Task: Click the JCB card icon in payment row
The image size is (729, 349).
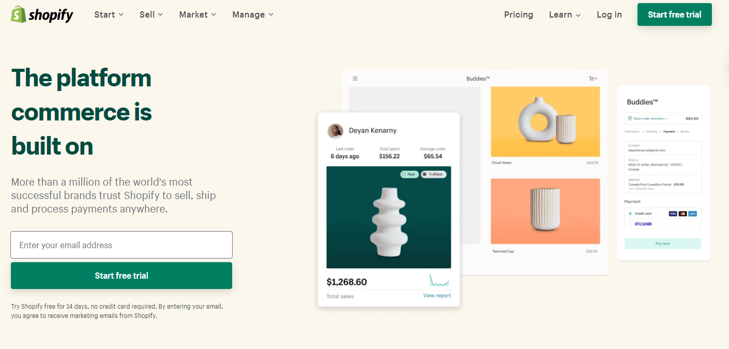Action: coord(693,214)
